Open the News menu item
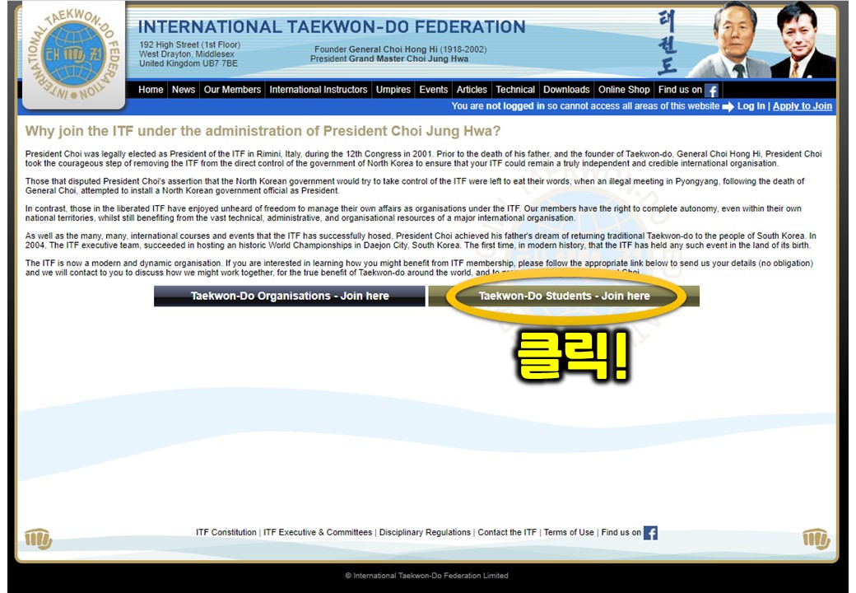Image resolution: width=856 pixels, height=593 pixels. pos(184,90)
